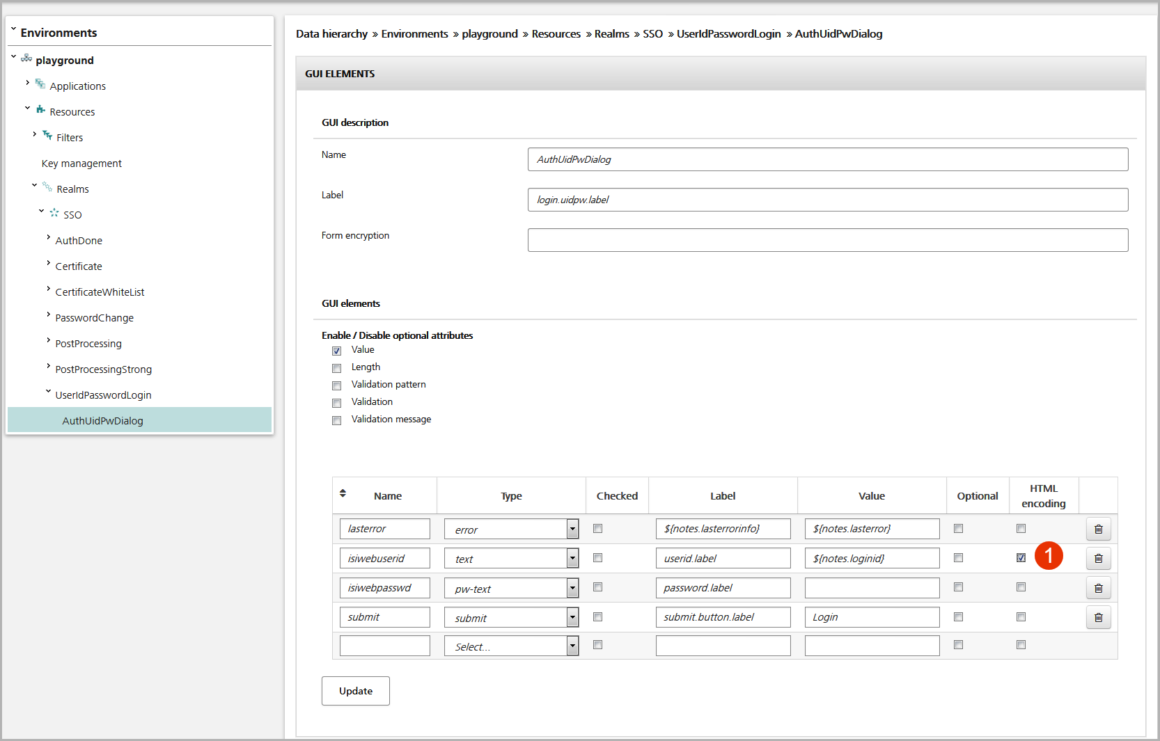Collapse the UserIdPasswordLogin tree node
Screen dimensions: 1160x741
click(x=48, y=392)
